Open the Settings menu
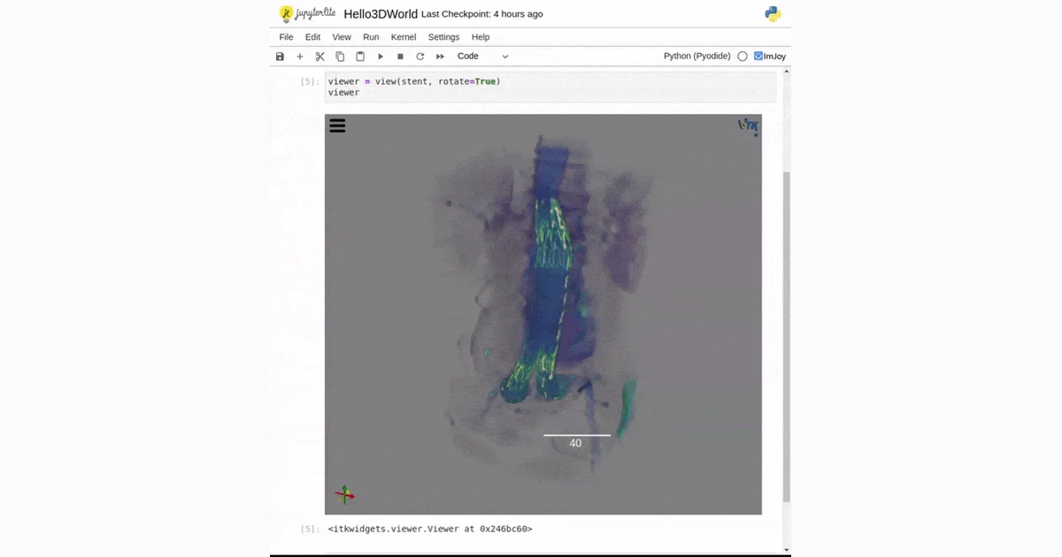The image size is (1062, 557). 443,37
